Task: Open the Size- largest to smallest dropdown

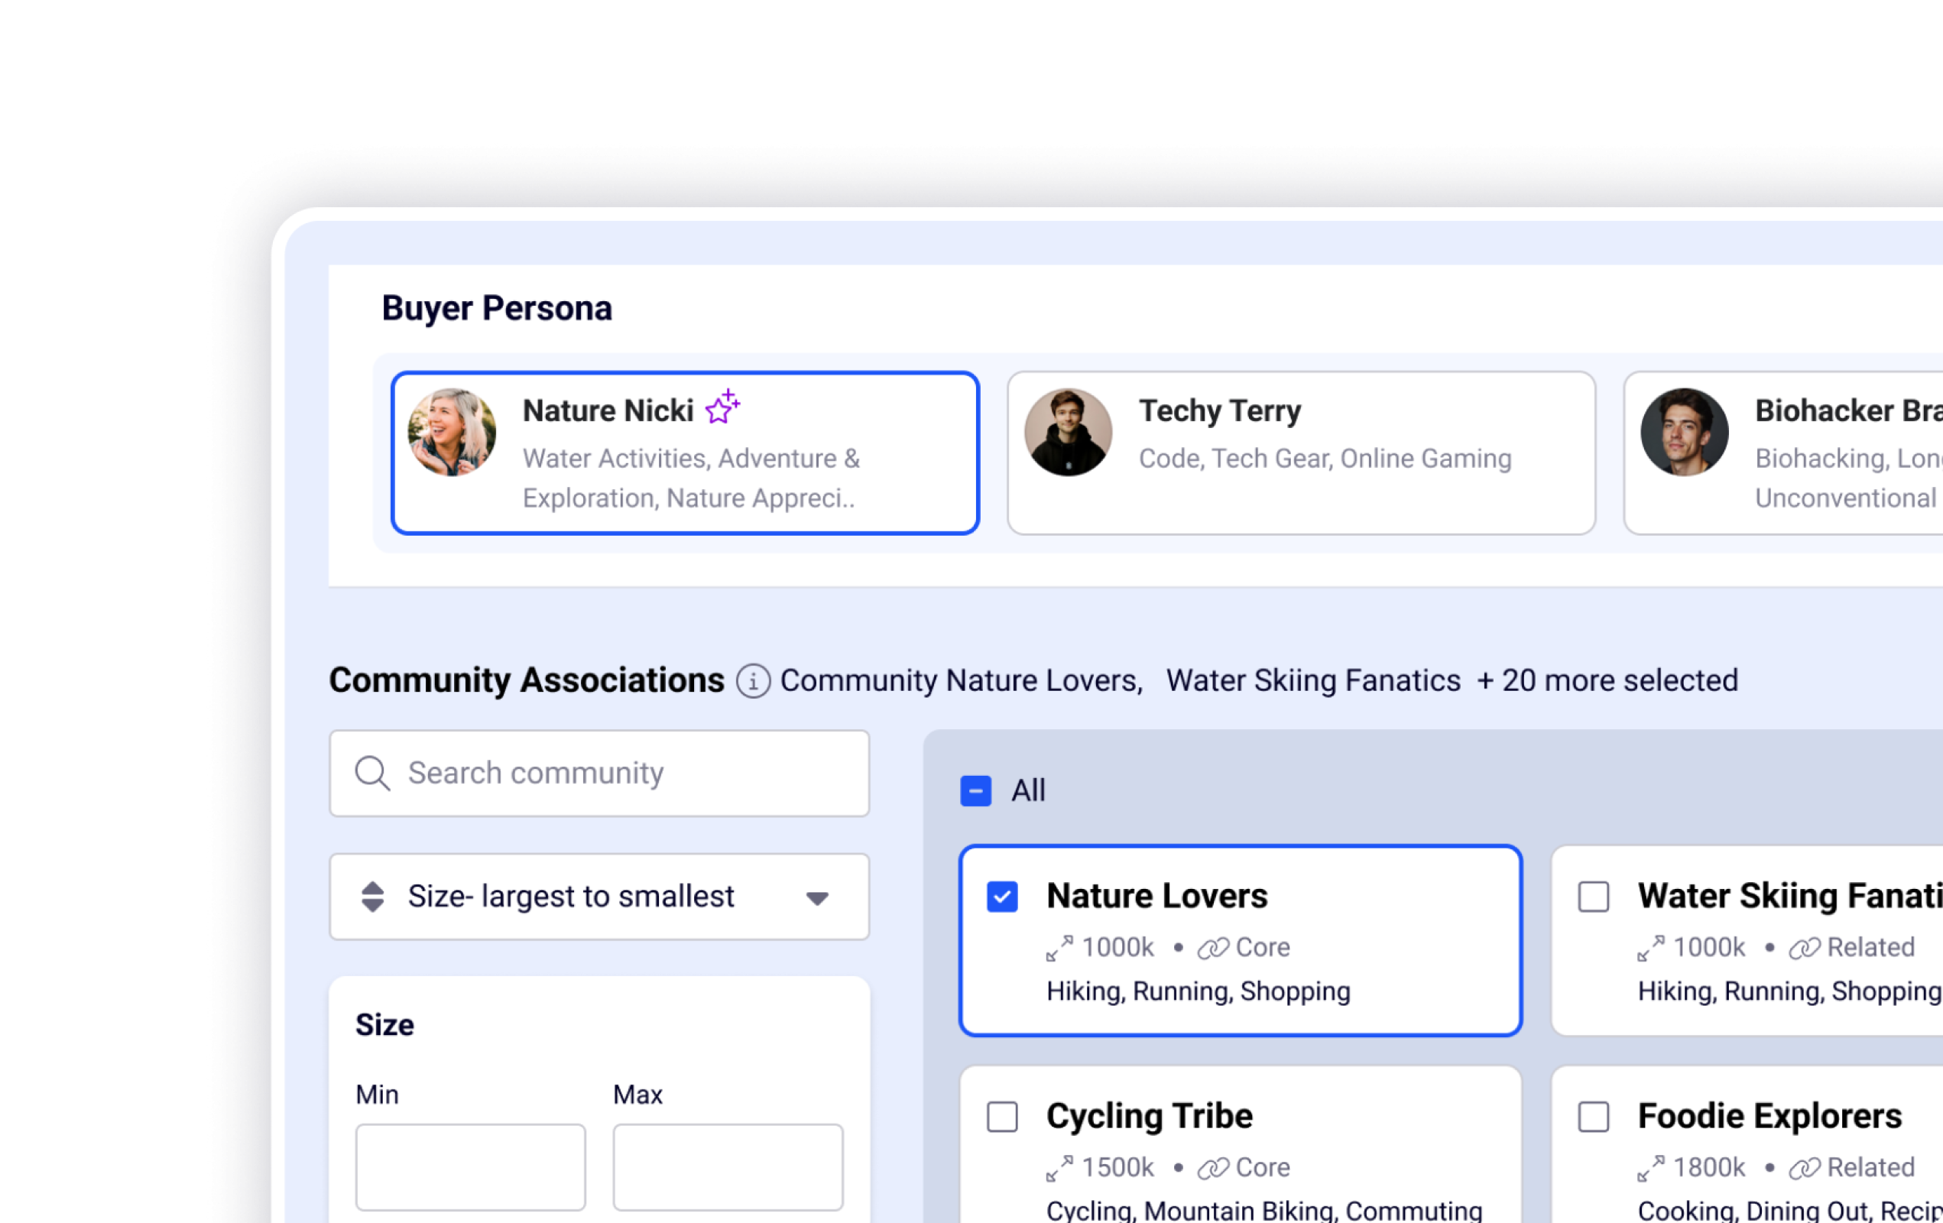Action: tap(598, 897)
